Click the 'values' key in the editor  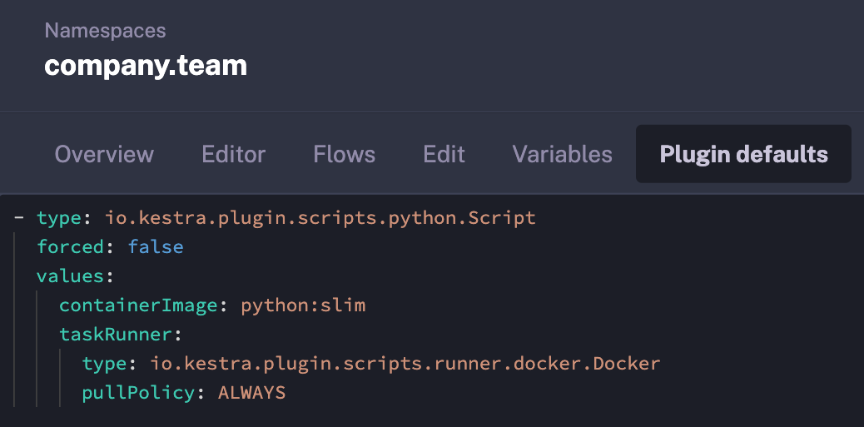[x=71, y=276]
